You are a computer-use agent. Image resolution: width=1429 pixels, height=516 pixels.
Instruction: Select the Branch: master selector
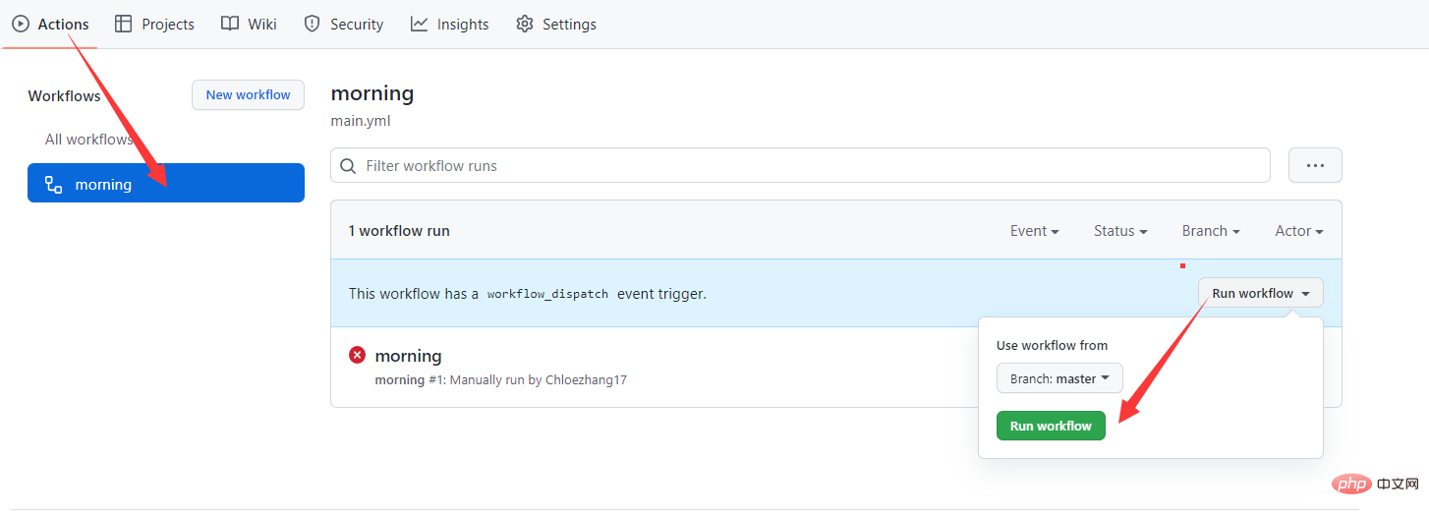pos(1059,378)
